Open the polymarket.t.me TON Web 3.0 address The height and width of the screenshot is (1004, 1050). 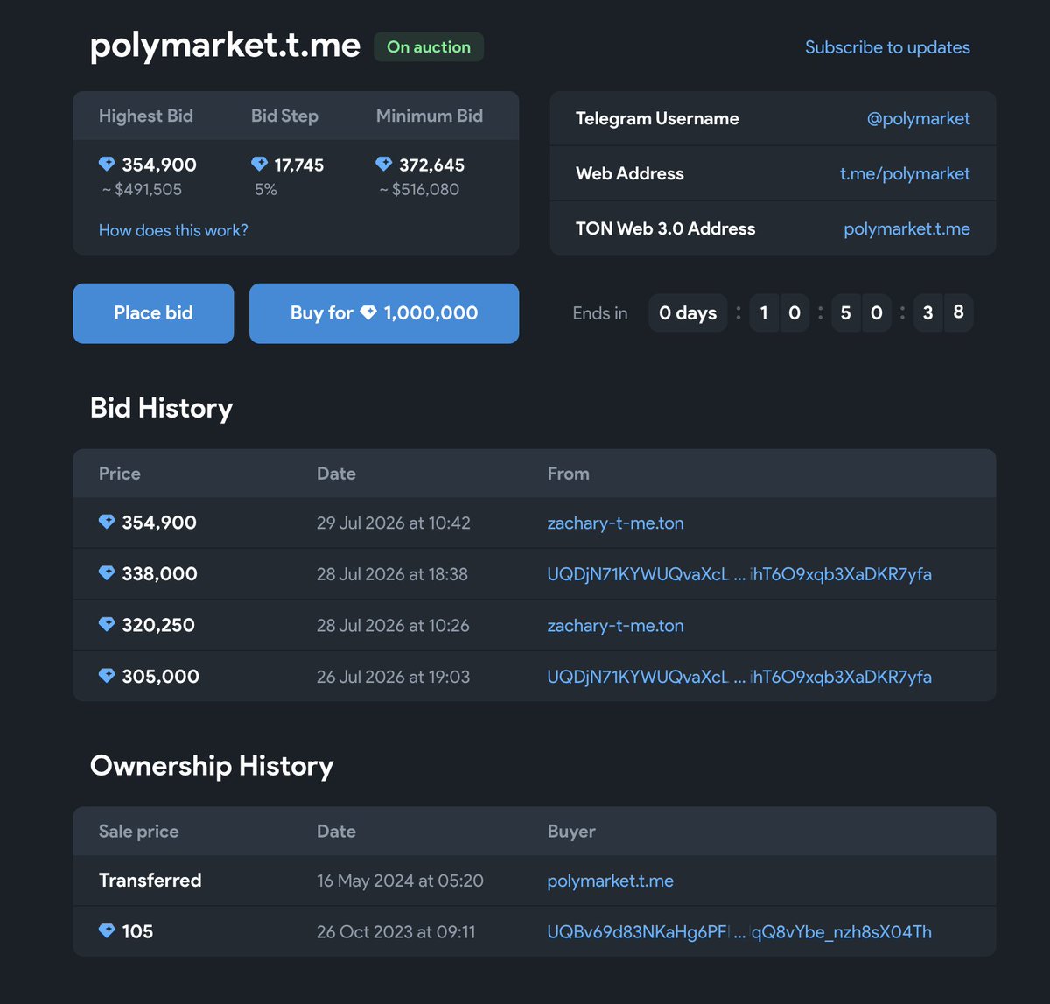tap(906, 228)
